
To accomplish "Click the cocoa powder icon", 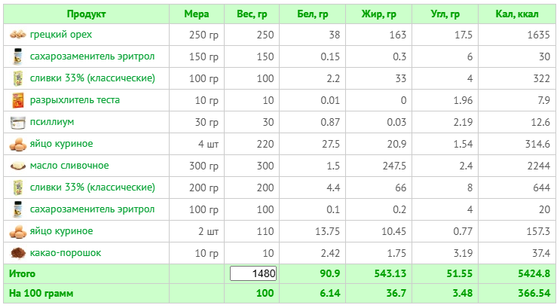I will pos(18,253).
